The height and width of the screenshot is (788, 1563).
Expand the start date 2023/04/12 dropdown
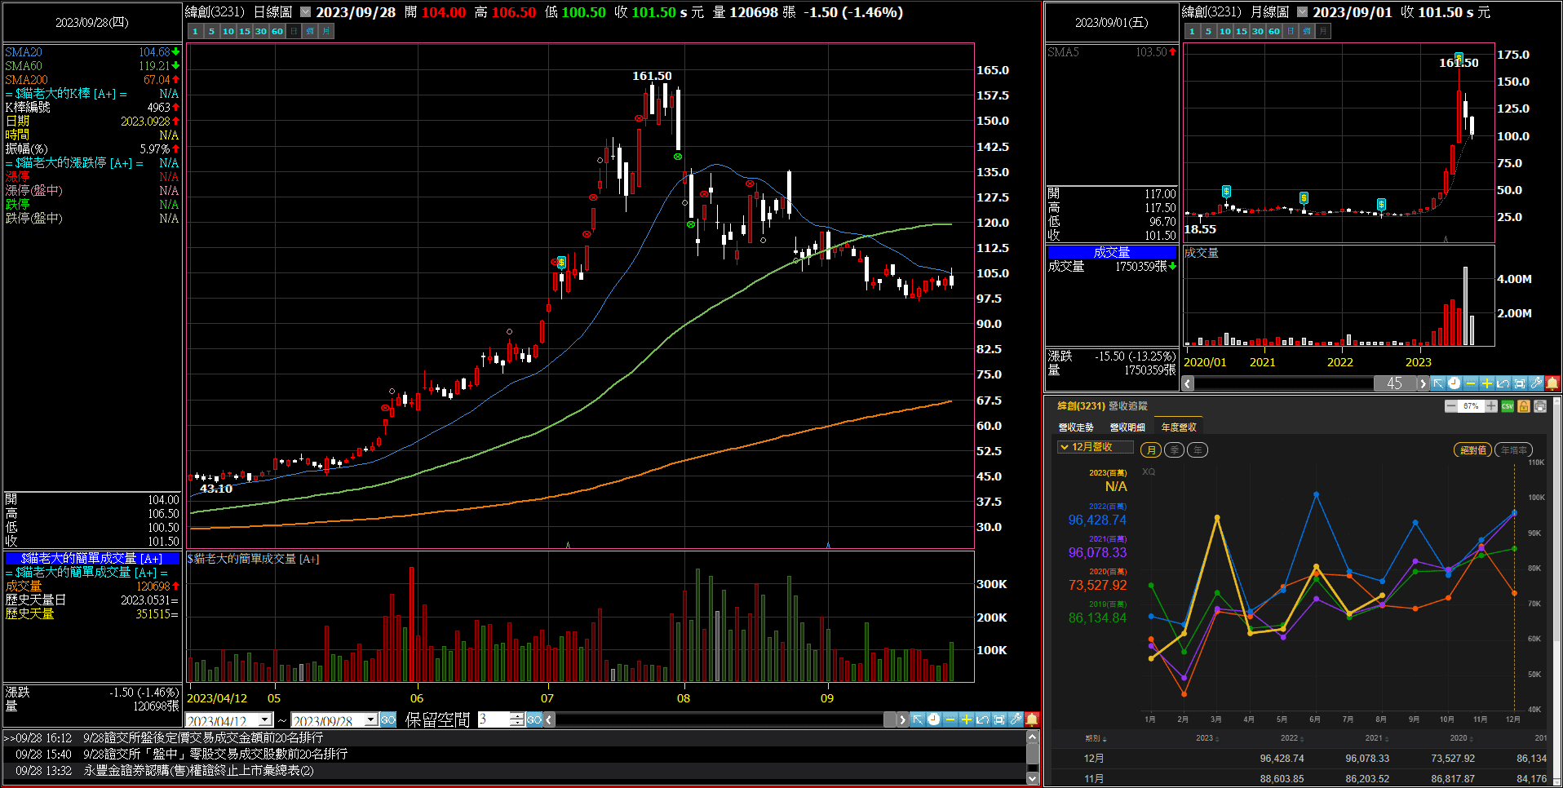click(x=265, y=720)
